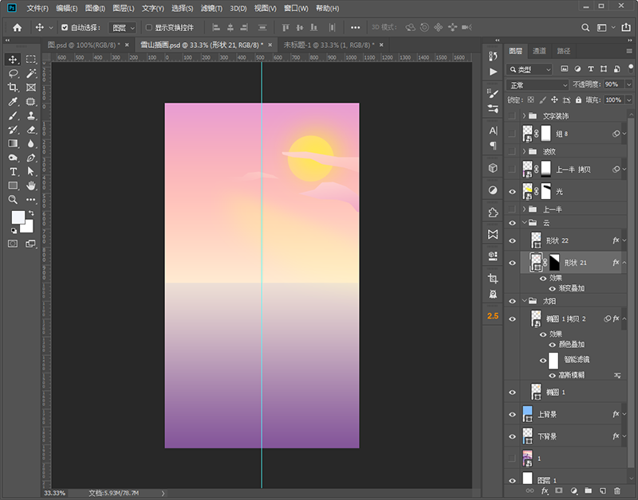Click the delete layer trash icon
Viewport: 638px width, 500px height.
click(x=616, y=491)
